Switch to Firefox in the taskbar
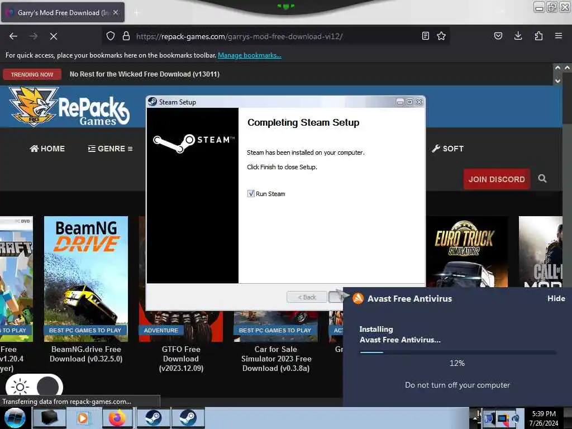This screenshot has width=572, height=429. pyautogui.click(x=117, y=418)
